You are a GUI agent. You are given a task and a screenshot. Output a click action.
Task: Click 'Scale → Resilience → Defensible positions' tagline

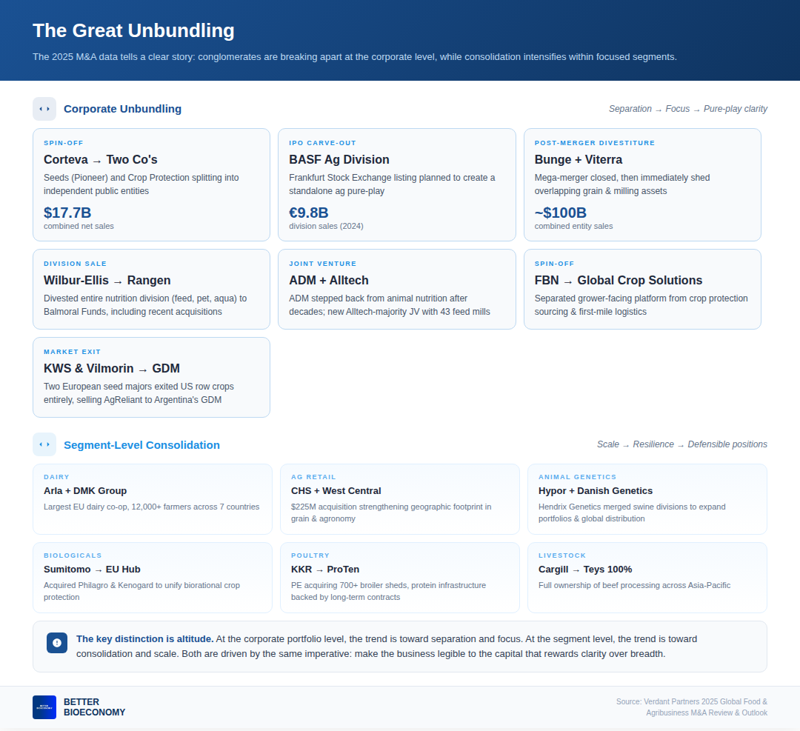pyautogui.click(x=682, y=444)
